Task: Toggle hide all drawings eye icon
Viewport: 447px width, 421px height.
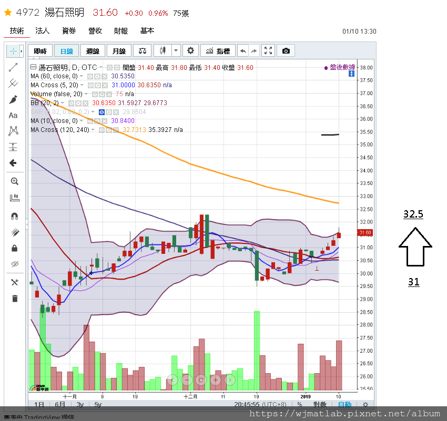Action: point(15,264)
